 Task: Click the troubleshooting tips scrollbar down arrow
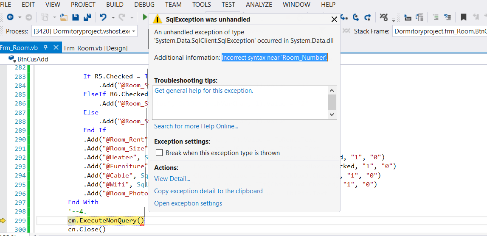pos(332,114)
